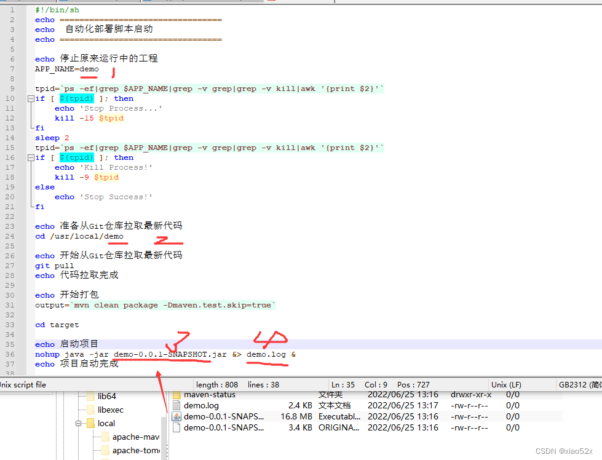Select the 16.8 MB demo-0.0.1-SNAPS file
The image size is (602, 460).
tap(224, 416)
